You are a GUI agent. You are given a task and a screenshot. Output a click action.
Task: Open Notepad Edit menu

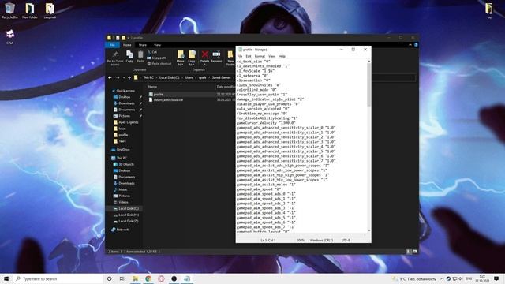[249, 56]
